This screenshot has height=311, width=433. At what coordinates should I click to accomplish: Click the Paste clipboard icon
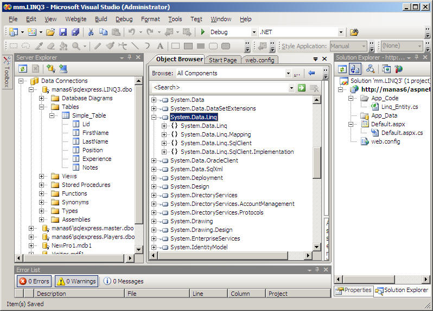tap(116, 33)
